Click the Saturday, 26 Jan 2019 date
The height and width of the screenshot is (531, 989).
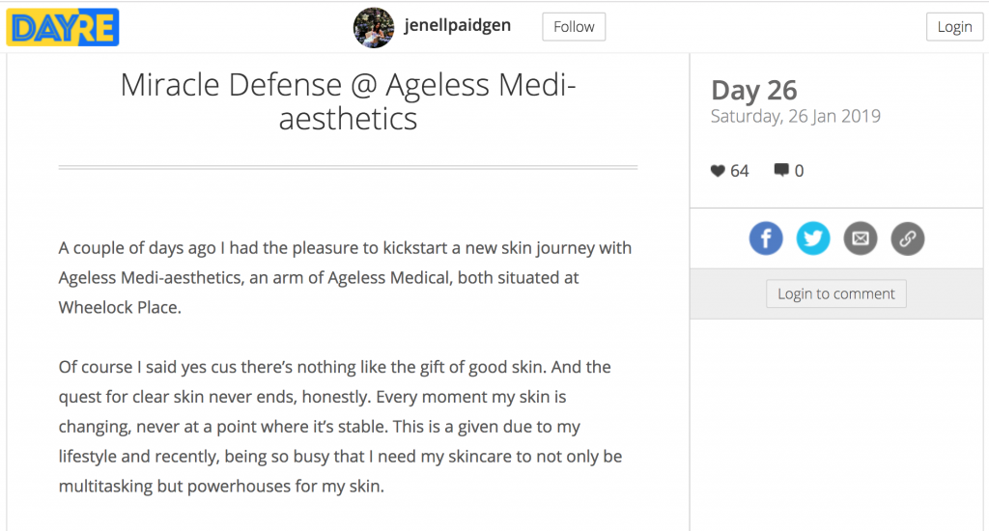pos(796,116)
